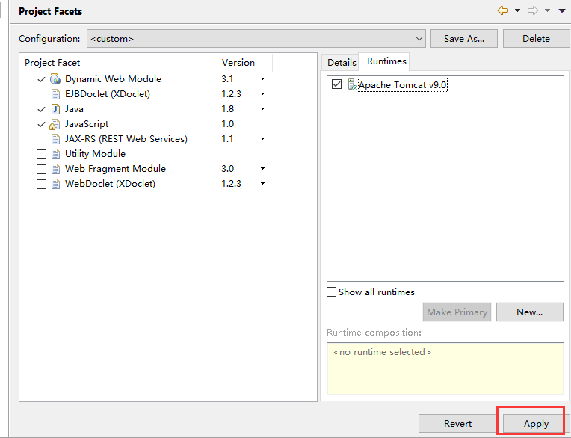Click the Web Fragment Module facet icon
This screenshot has width=571, height=438.
click(55, 169)
